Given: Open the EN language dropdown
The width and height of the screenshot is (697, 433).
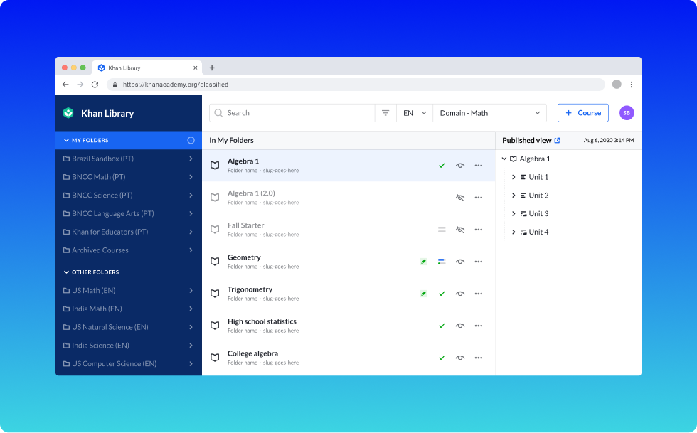Looking at the screenshot, I should click(x=414, y=113).
